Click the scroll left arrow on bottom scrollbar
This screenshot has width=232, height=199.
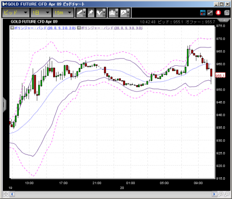tap(12, 194)
